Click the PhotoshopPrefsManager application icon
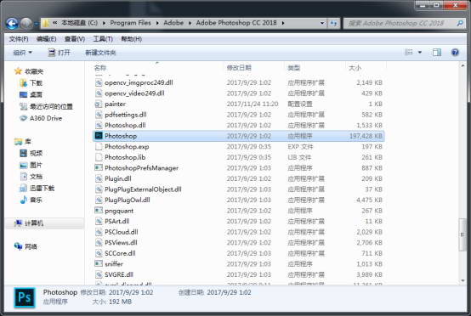471x316 pixels. coord(99,167)
